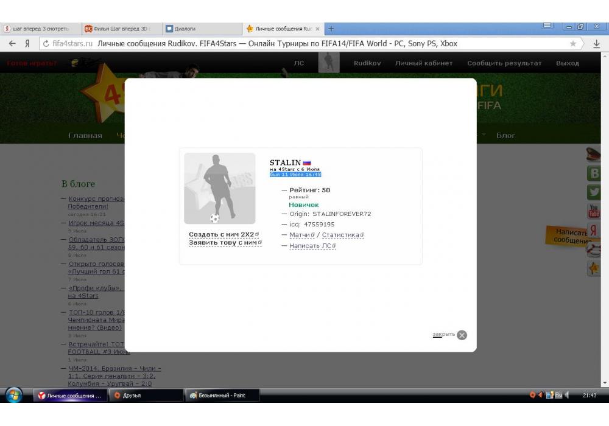The width and height of the screenshot is (609, 426).
Task: Open the Rudikov profile link in the header
Action: 367,63
